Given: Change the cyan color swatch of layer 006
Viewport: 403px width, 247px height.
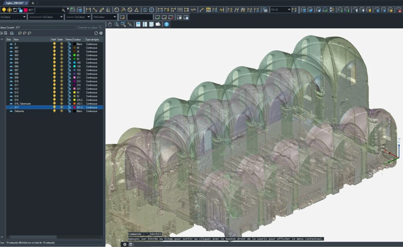Looking at the screenshot, I should [74, 66].
